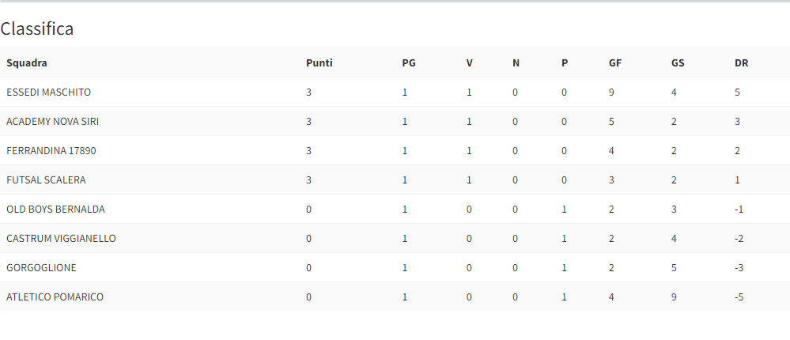
Task: Select ATLETICO POMARICO in the table
Action: [x=55, y=297]
